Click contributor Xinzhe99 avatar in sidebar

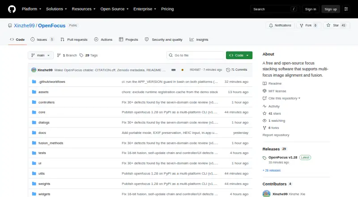click(266, 194)
